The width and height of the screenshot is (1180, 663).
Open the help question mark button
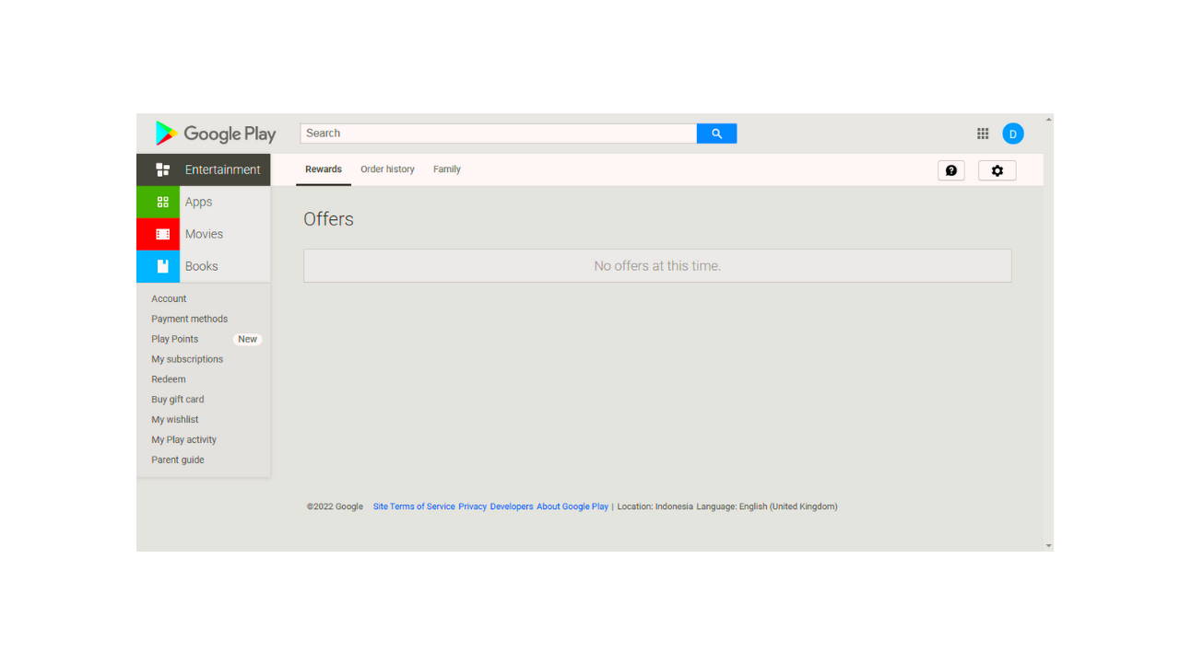(951, 170)
